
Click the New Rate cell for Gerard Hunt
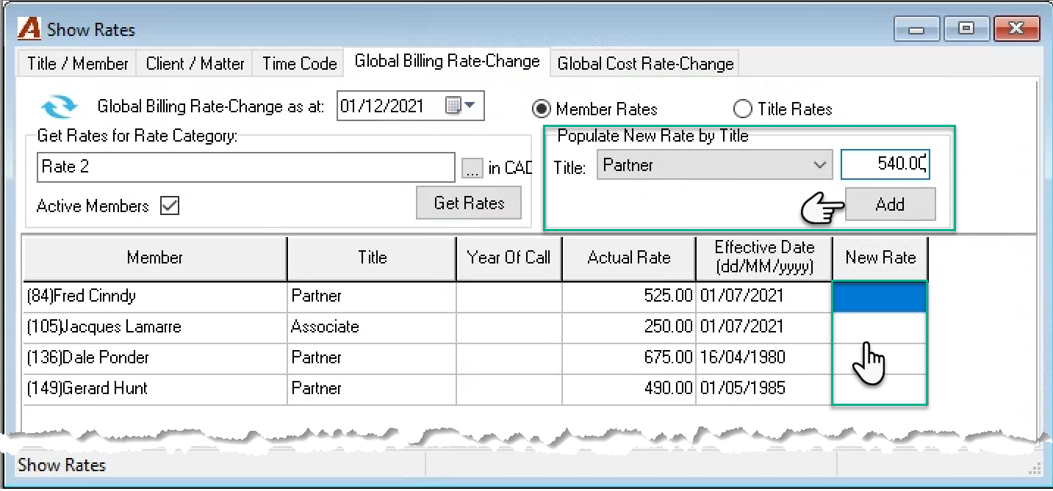(x=880, y=389)
